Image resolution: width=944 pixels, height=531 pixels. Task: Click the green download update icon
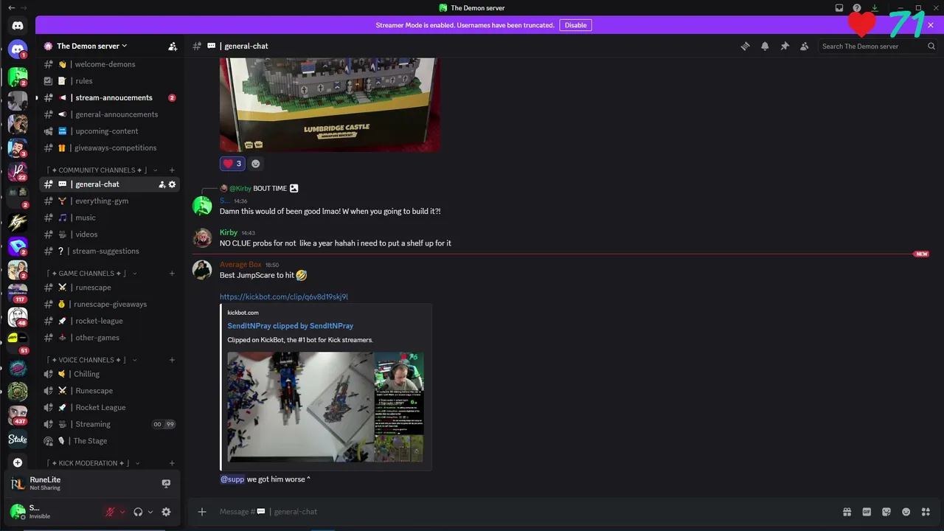click(875, 7)
